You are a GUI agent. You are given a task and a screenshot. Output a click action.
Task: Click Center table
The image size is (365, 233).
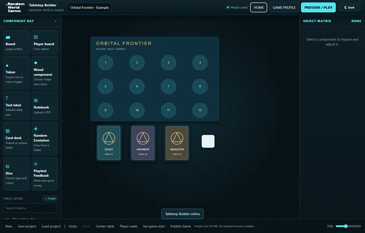[x=105, y=226]
